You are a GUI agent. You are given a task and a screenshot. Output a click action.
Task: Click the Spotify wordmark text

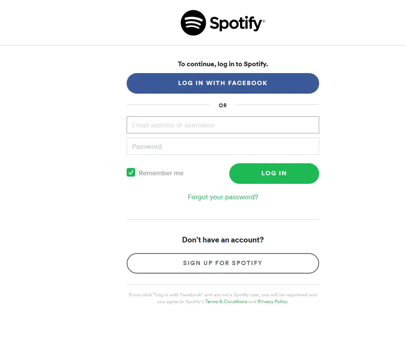click(235, 23)
